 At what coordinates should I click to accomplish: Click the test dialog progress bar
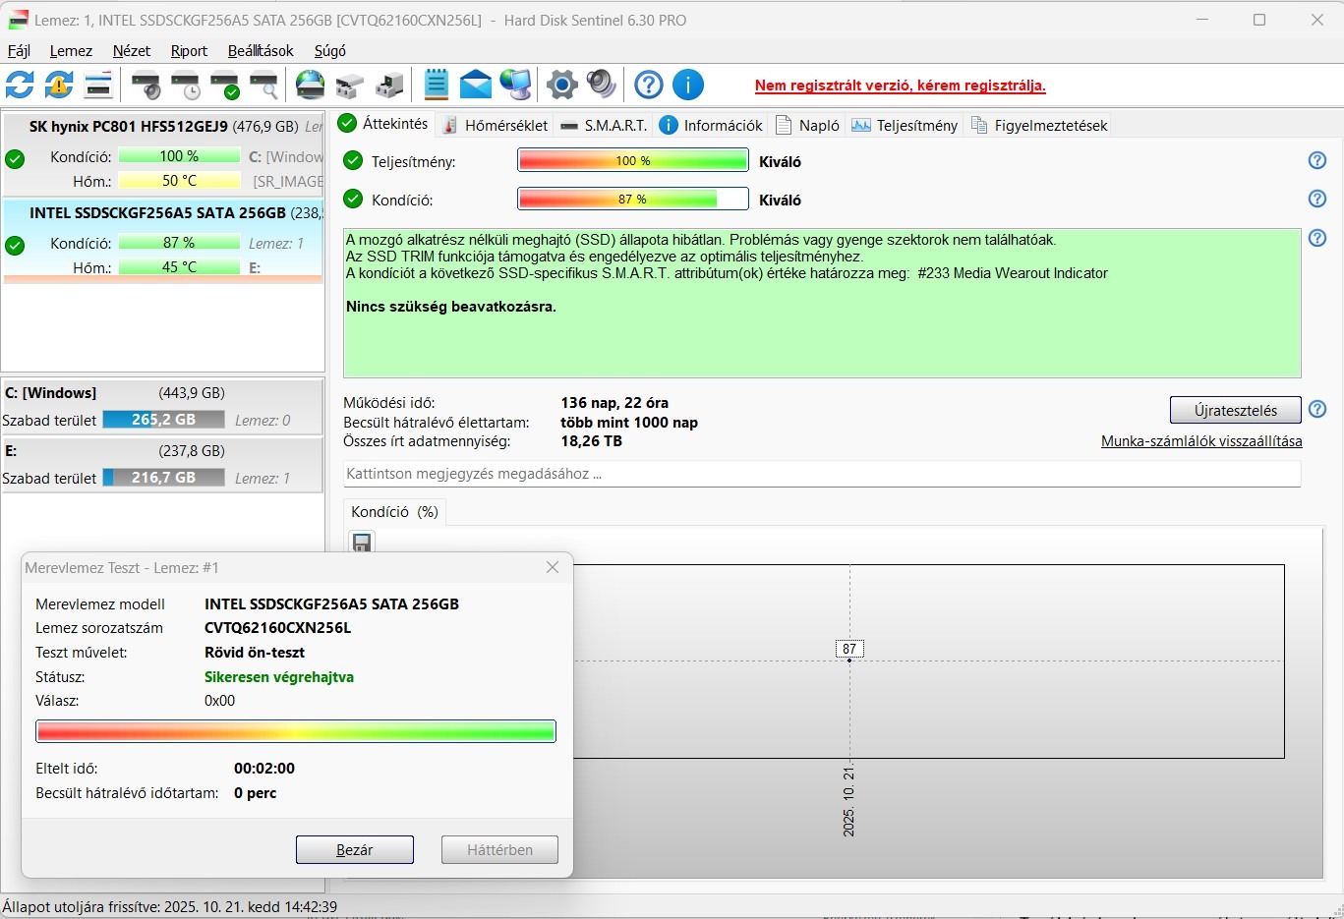[x=296, y=731]
